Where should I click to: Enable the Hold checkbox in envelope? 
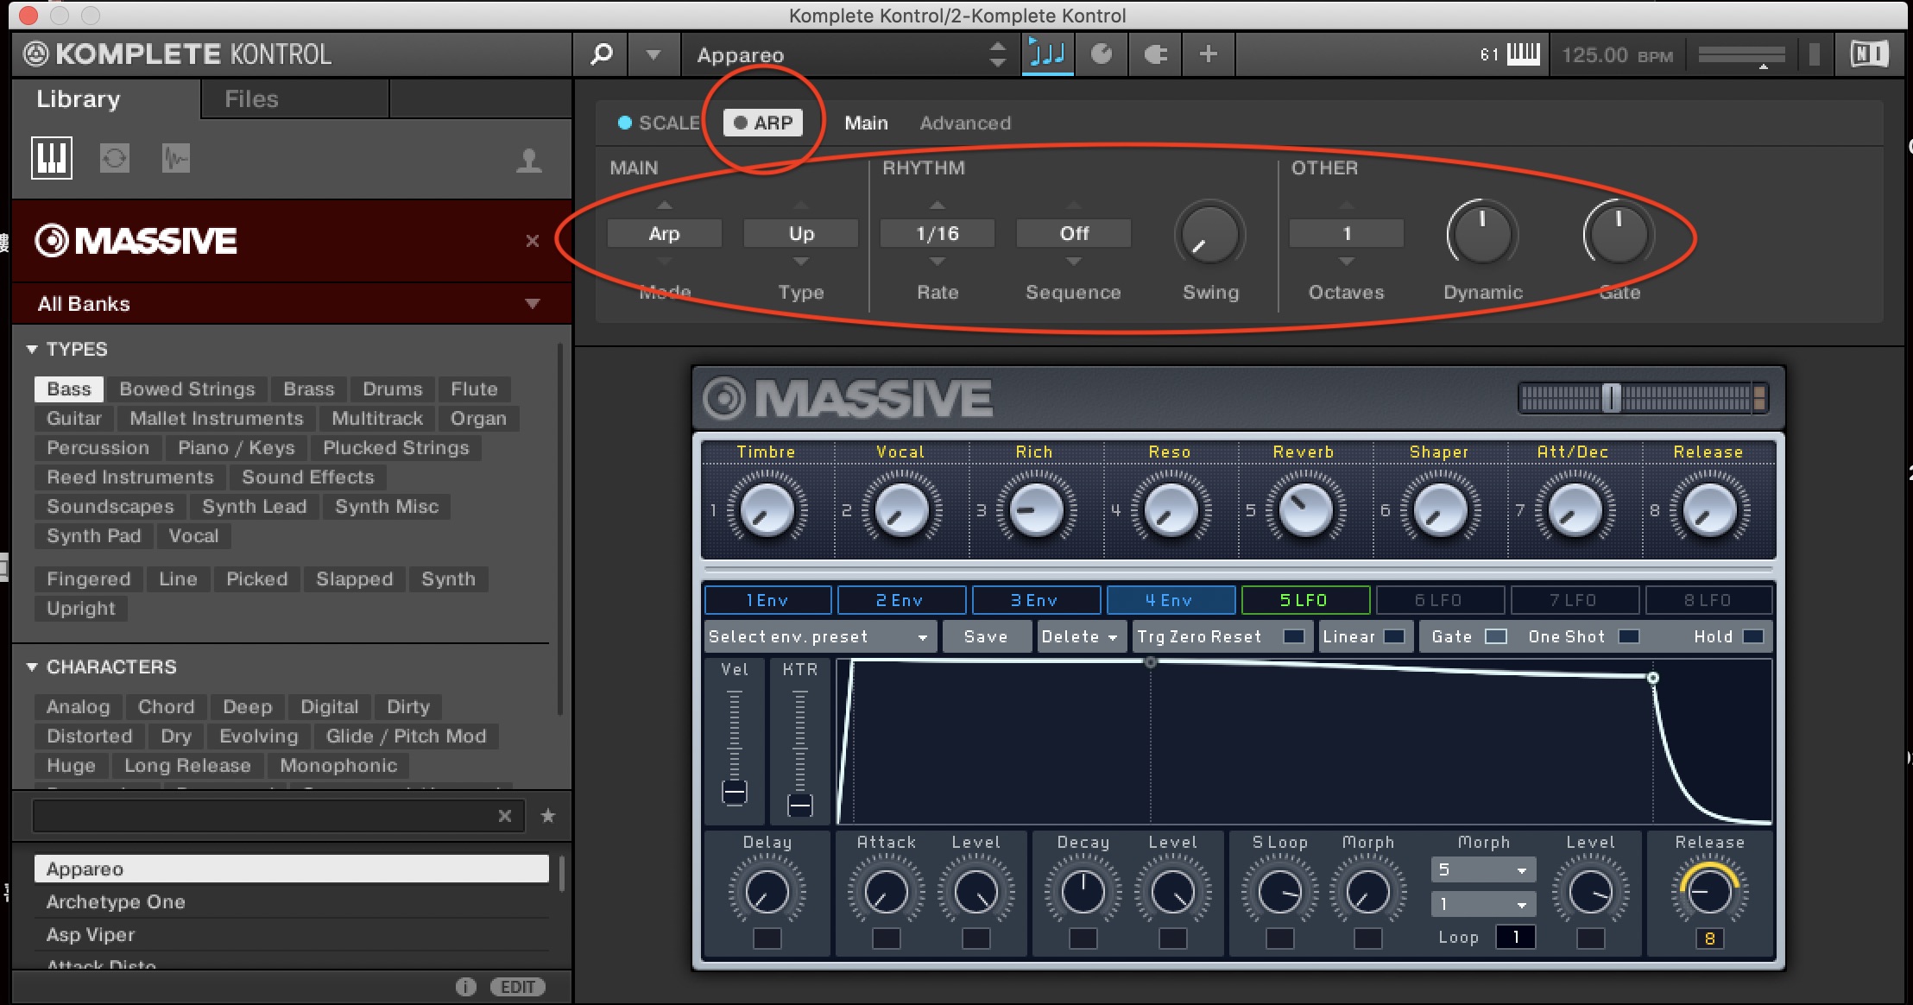click(1752, 636)
